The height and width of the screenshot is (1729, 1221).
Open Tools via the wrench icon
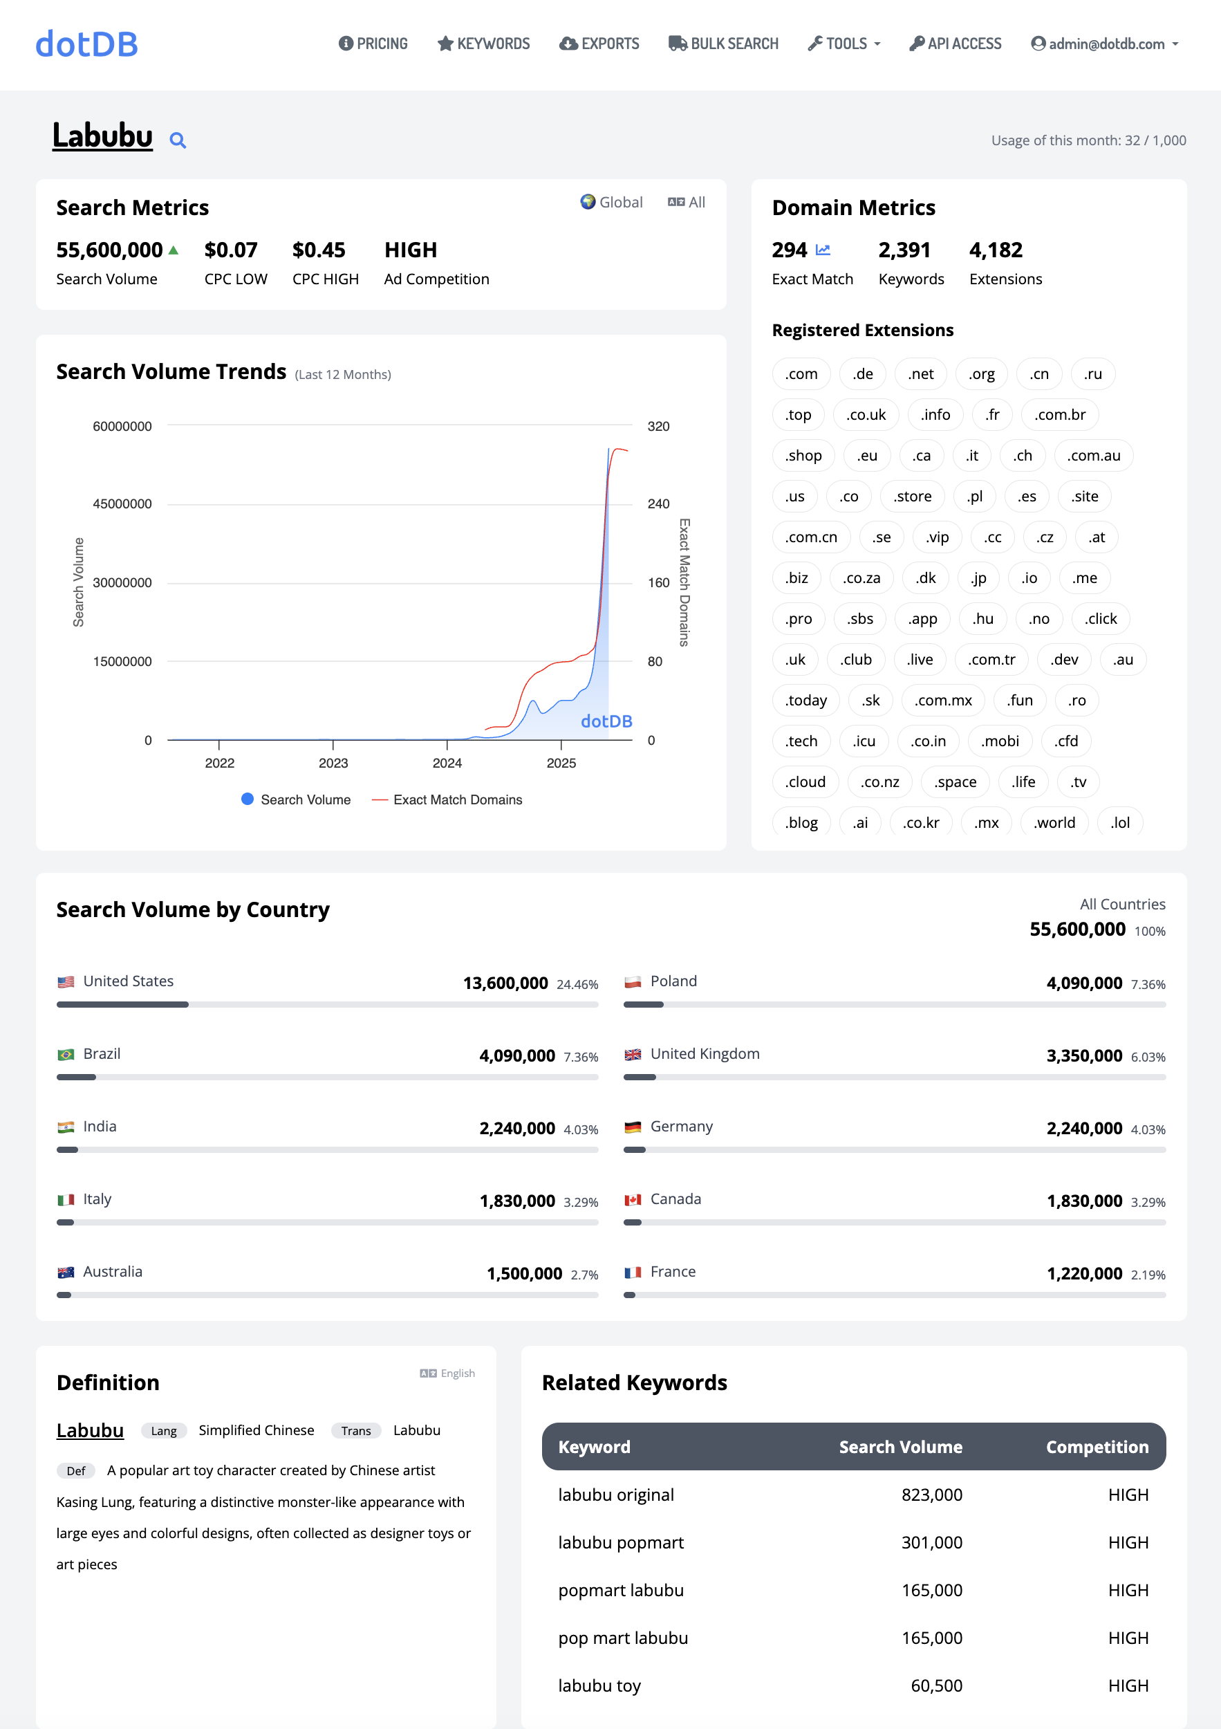815,44
